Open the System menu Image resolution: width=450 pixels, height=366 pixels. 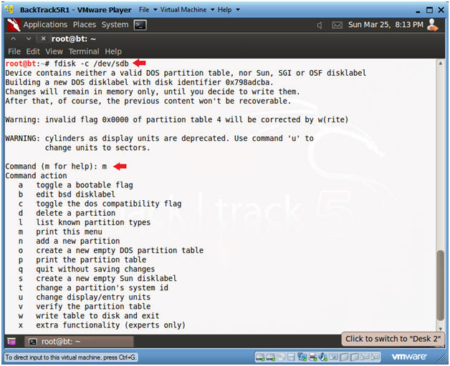(115, 24)
